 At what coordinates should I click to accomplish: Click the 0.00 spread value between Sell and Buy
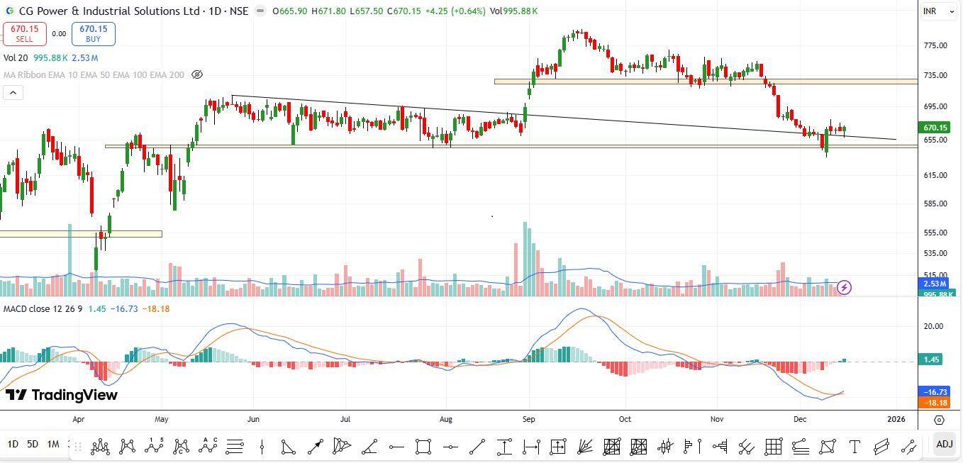coord(59,33)
